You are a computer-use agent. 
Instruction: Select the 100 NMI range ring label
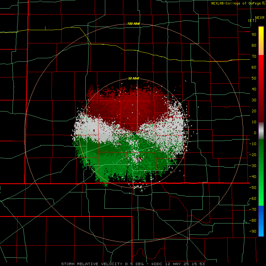(x=134, y=24)
